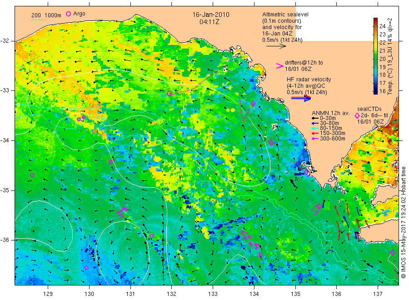The width and height of the screenshot is (409, 300).
Task: Click the '200' depth contour label
Action: pyautogui.click(x=36, y=15)
